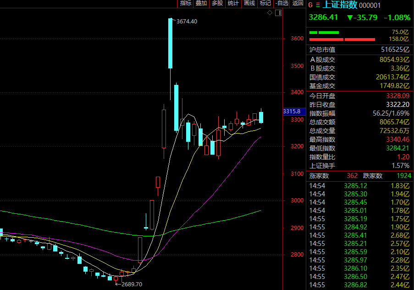
Task: Click 总成交量 value 72532.6万
Action: [x=394, y=131]
